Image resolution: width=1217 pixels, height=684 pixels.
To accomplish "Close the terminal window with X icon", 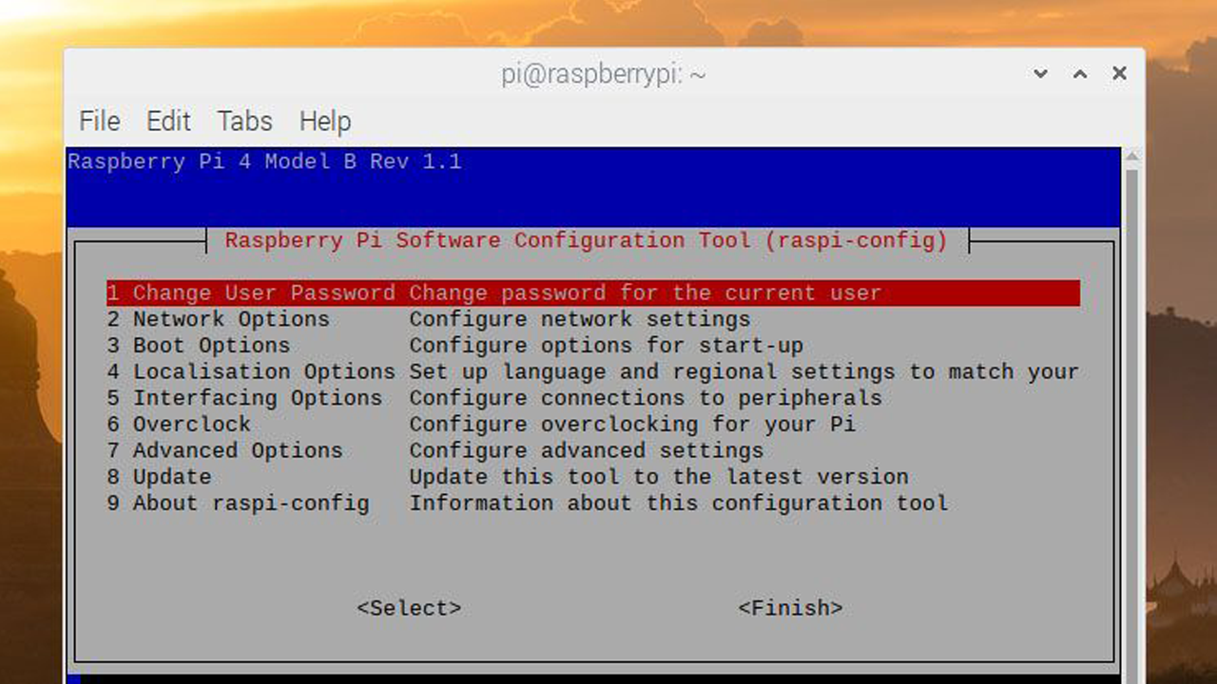I will tap(1119, 74).
